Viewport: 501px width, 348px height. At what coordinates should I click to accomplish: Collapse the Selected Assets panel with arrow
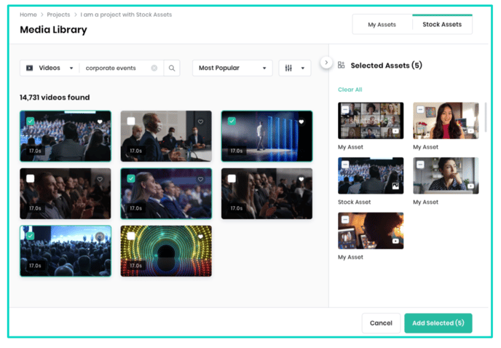326,63
